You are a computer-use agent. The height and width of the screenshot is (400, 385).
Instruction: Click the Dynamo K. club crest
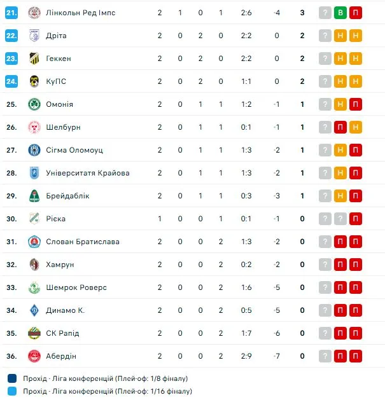[34, 310]
